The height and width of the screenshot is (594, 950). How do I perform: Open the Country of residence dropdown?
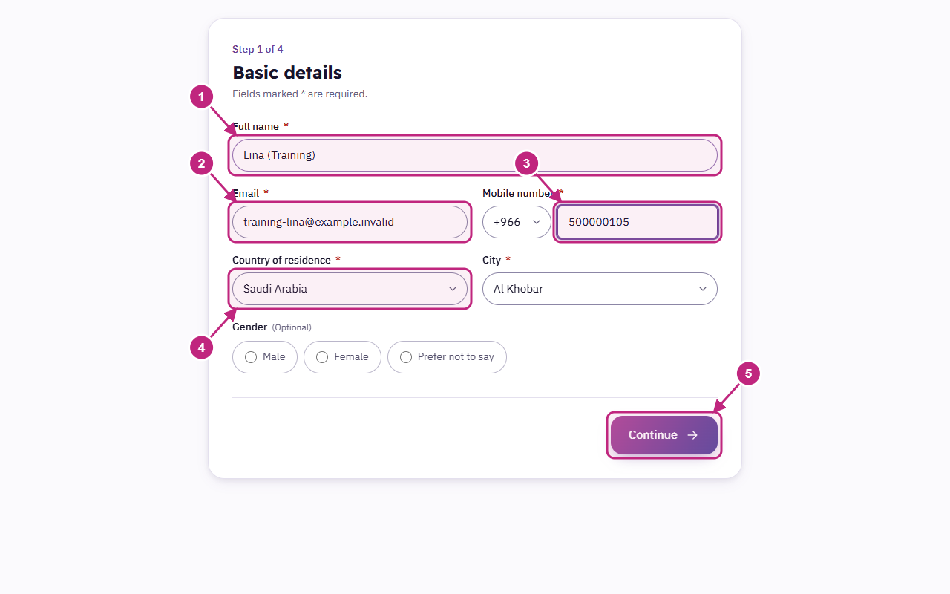pos(350,289)
